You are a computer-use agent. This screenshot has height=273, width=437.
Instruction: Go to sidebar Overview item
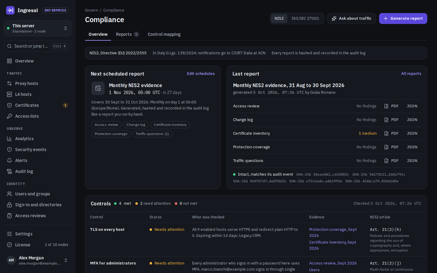coord(37,61)
